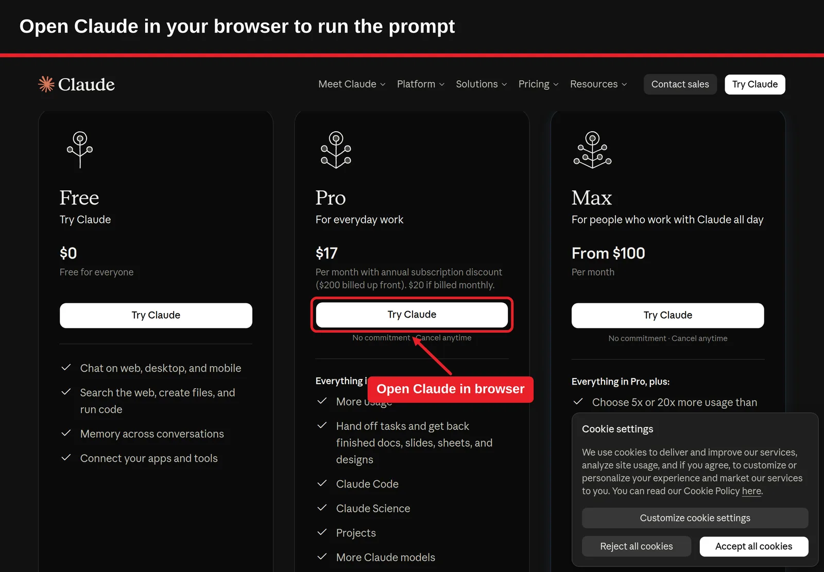This screenshot has width=824, height=572.
Task: Click 'Choose 5x or 20x more usage than'
Action: (x=675, y=403)
